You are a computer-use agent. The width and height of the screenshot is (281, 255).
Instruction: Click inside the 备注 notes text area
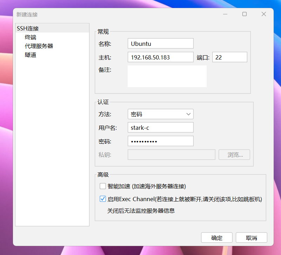coord(167,76)
